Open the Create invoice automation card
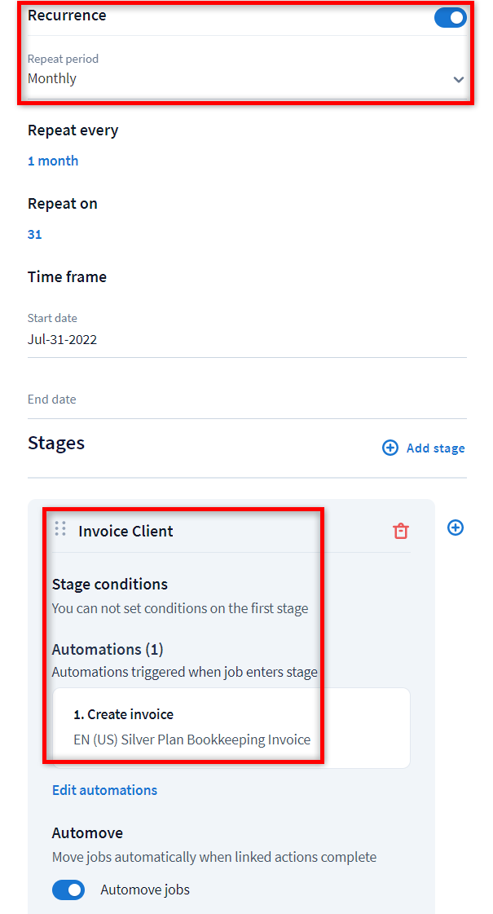The image size is (493, 914). 231,727
